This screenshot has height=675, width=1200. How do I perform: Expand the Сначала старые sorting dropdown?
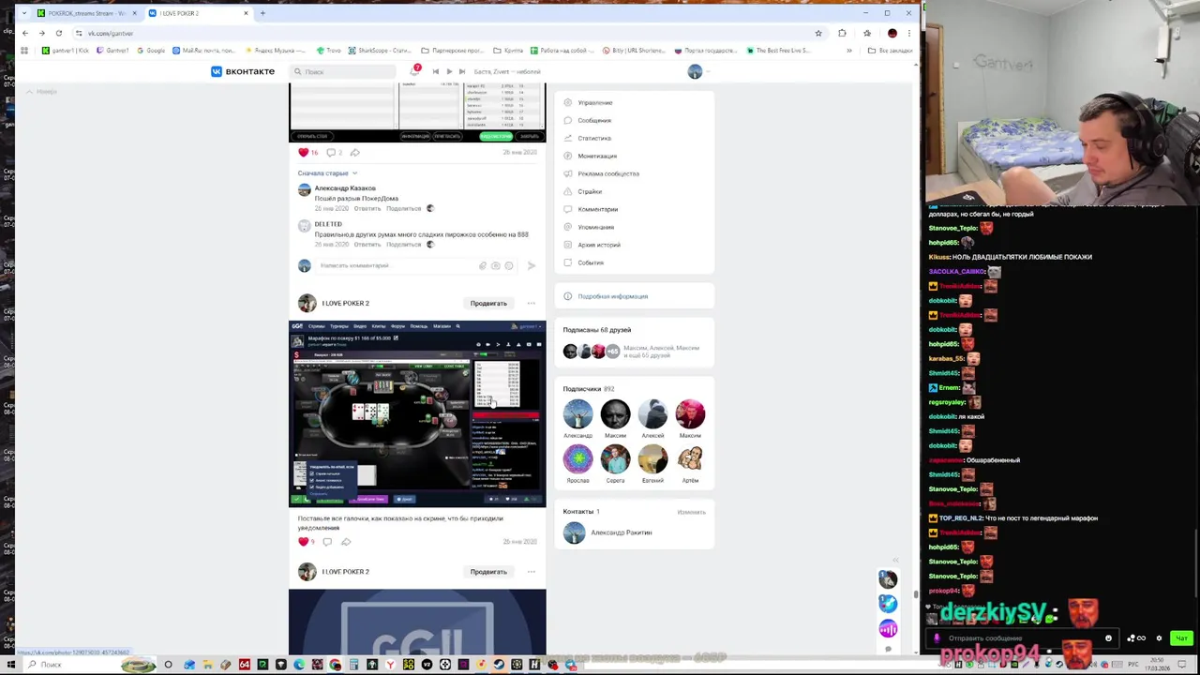point(327,173)
